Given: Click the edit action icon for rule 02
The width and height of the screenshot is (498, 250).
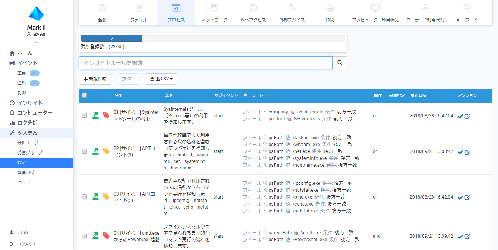Looking at the screenshot, I should (x=467, y=152).
